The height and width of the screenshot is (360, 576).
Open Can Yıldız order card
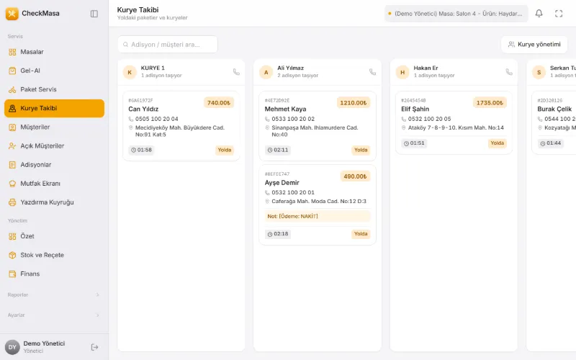(x=181, y=126)
